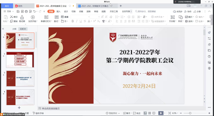This screenshot has width=214, height=116.
Task: Click the Share (分享) button
Action: [x=197, y=11]
